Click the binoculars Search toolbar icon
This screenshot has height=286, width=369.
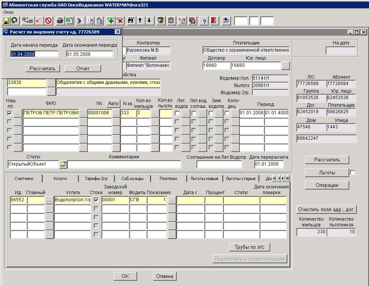click(x=131, y=21)
